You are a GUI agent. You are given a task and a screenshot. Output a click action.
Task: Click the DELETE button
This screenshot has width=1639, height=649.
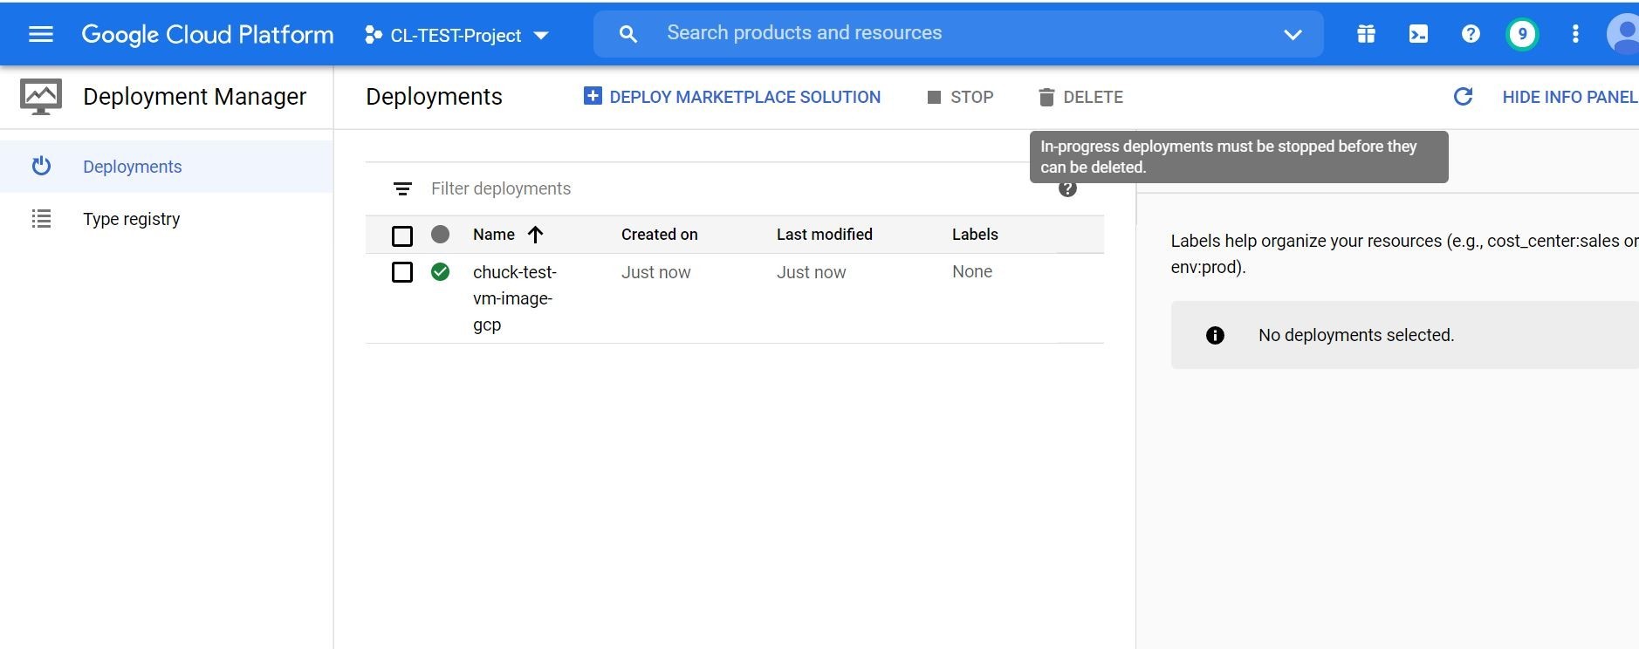[x=1081, y=97]
